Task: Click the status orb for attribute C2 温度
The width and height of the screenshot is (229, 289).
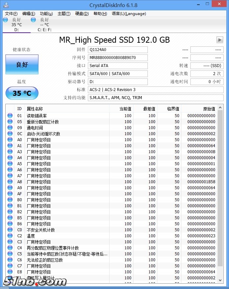Action: (10, 236)
